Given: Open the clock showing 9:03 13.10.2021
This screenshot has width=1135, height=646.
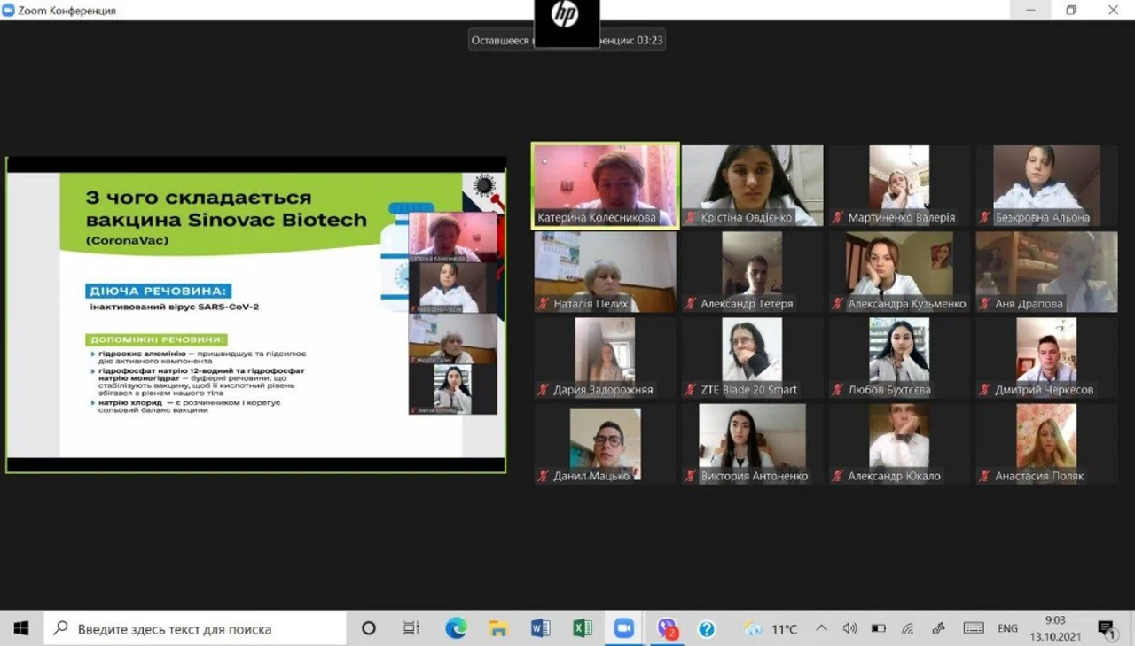Looking at the screenshot, I should (x=1053, y=628).
